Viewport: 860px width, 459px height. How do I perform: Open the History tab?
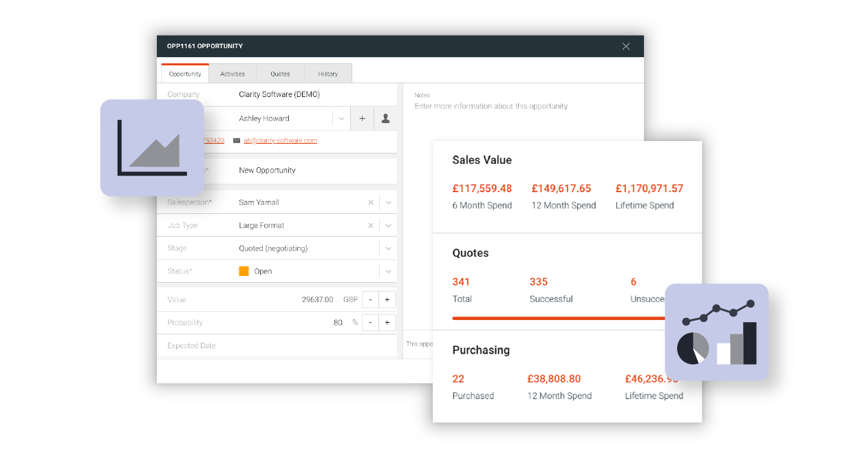point(328,74)
